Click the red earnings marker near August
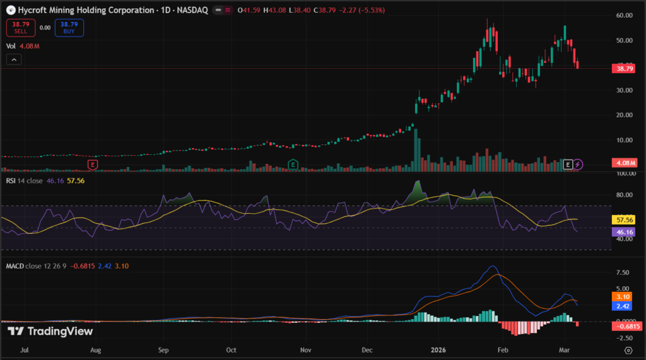 tap(93, 165)
